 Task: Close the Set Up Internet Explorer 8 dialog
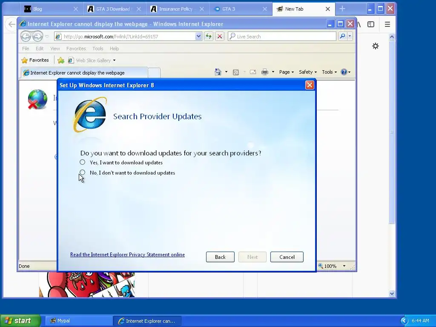click(310, 85)
